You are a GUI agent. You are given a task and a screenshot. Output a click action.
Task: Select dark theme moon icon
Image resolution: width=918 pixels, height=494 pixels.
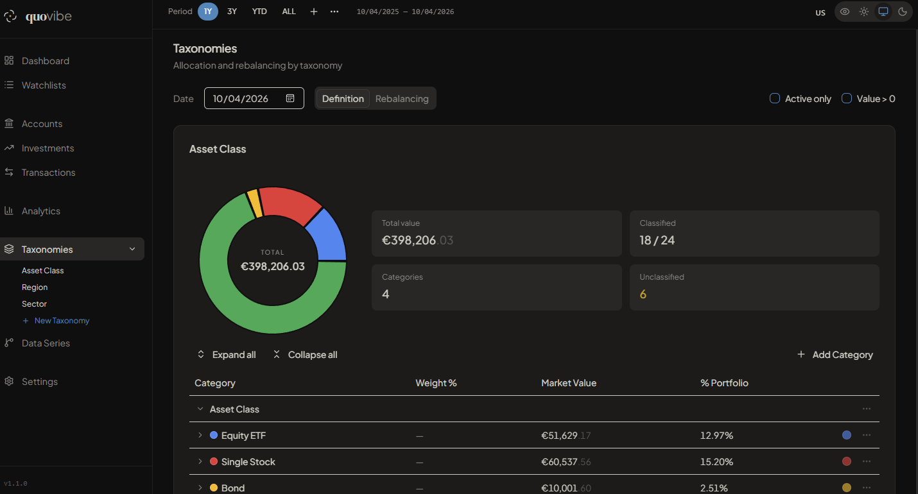[x=903, y=12]
